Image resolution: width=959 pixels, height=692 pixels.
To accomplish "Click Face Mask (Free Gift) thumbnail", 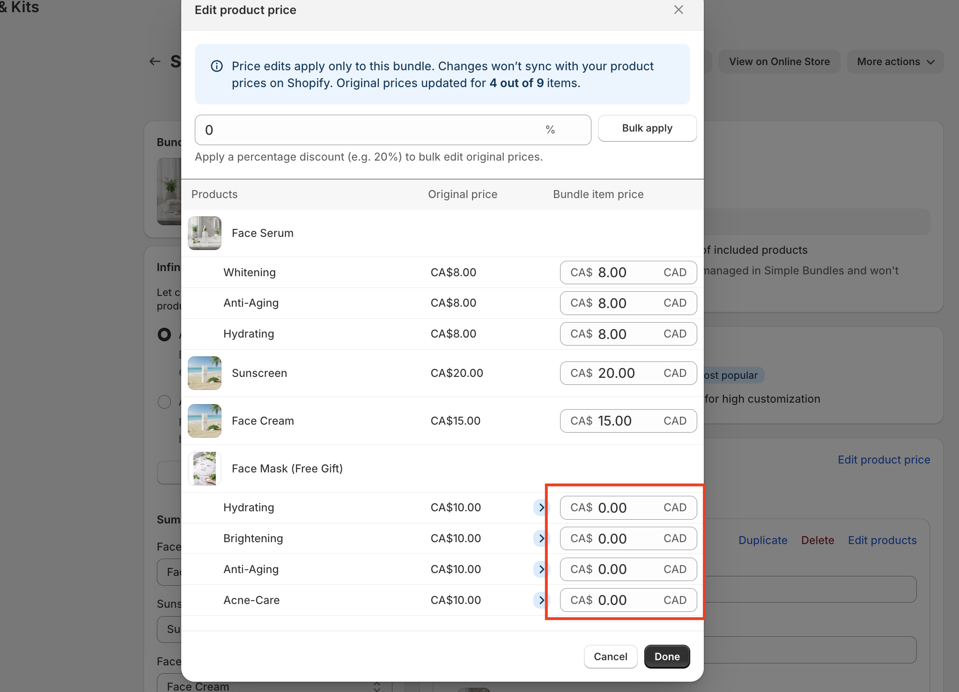I will point(205,469).
